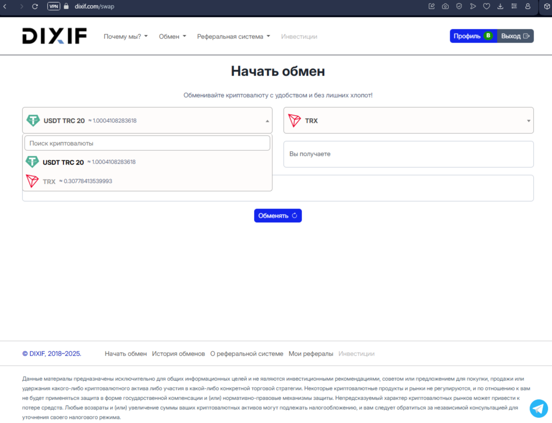Click the padlock site security icon

point(66,6)
